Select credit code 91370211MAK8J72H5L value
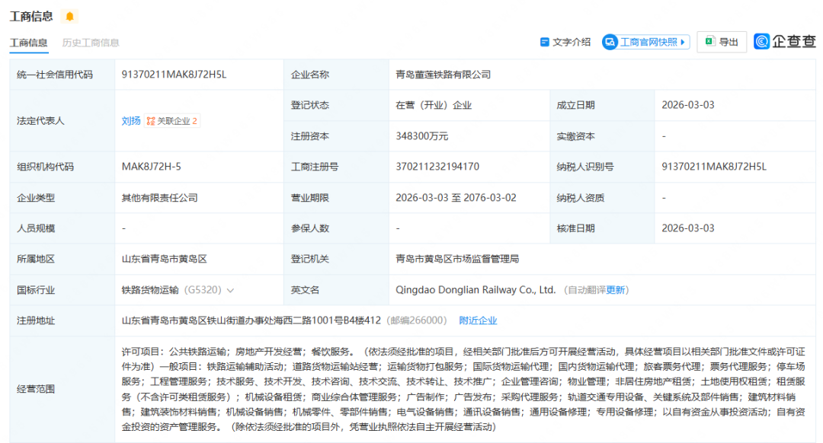 pyautogui.click(x=174, y=75)
